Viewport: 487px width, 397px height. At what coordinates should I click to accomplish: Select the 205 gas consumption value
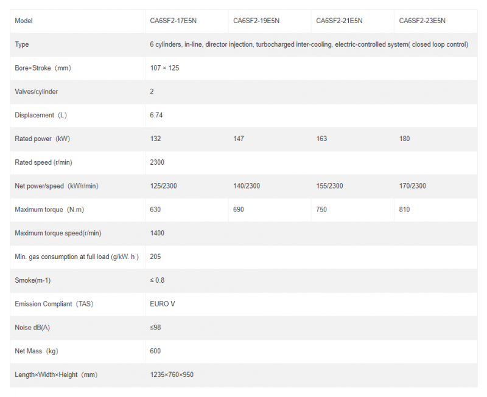coord(155,257)
